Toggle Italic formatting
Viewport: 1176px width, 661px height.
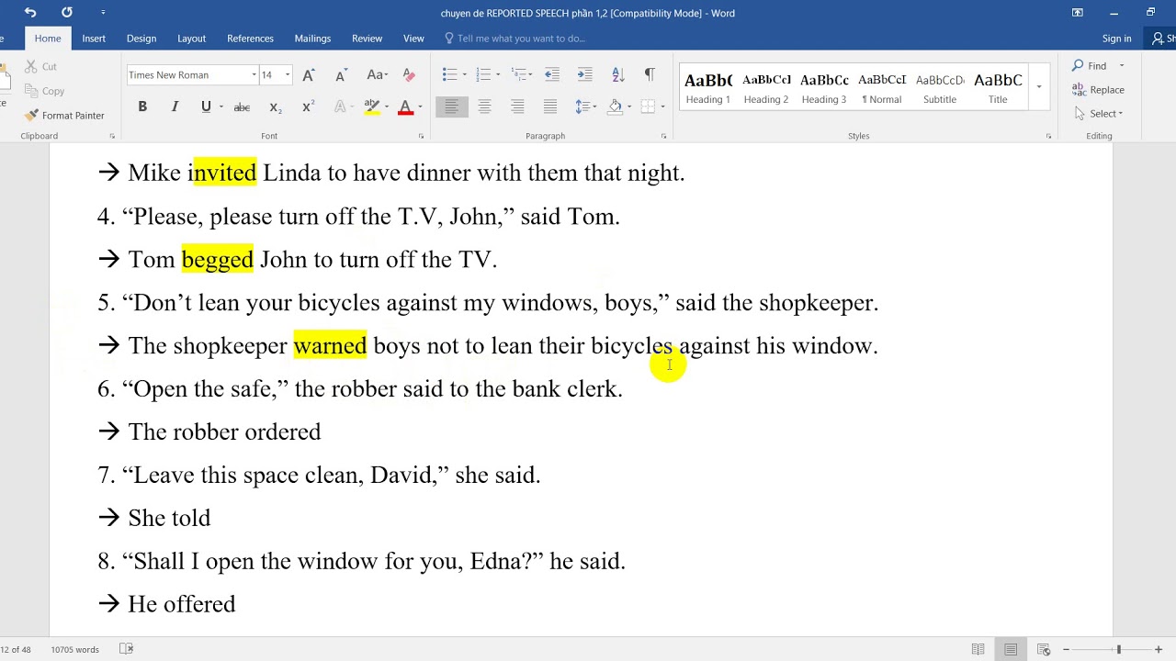(175, 107)
